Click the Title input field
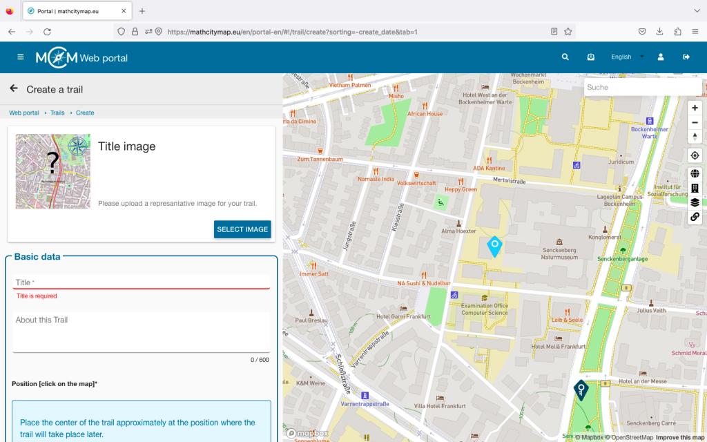Viewport: 707px width, 442px height. pos(142,282)
